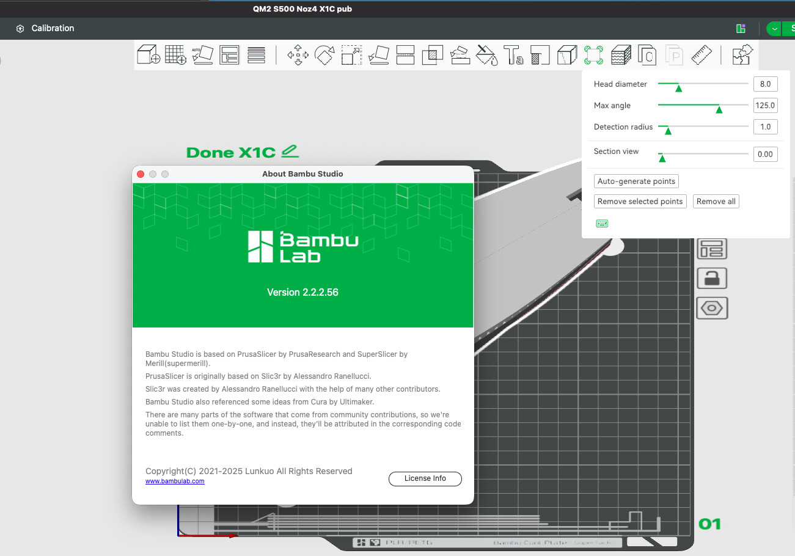
Task: Click the Add plate grid icon
Action: [x=176, y=55]
